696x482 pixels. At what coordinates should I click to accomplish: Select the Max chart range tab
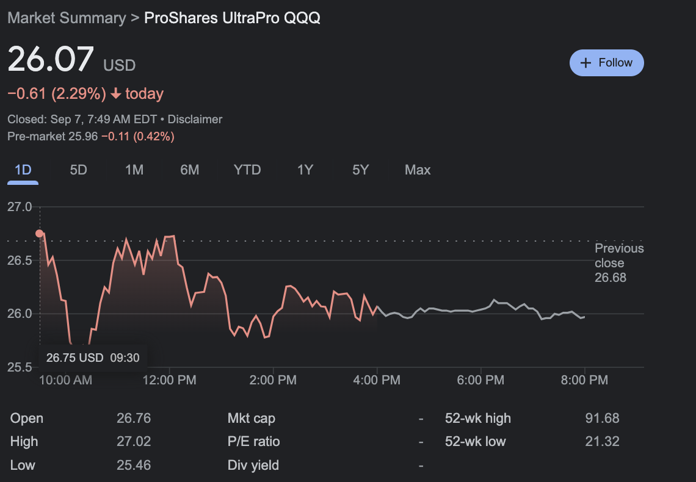(418, 170)
